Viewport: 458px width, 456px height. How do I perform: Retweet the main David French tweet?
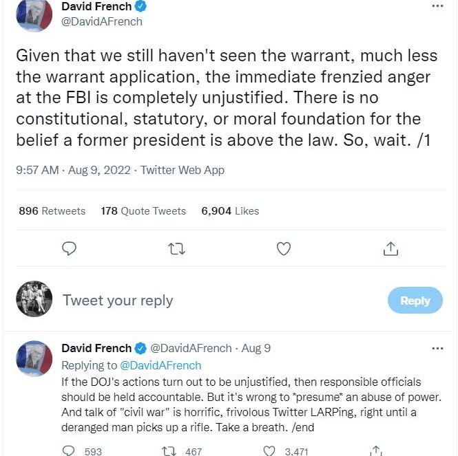tap(177, 249)
